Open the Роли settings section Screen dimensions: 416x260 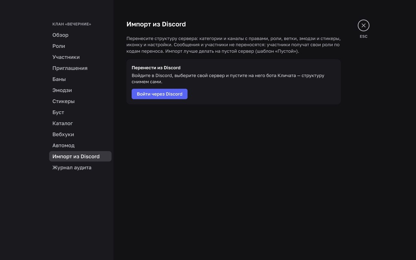pos(80,46)
